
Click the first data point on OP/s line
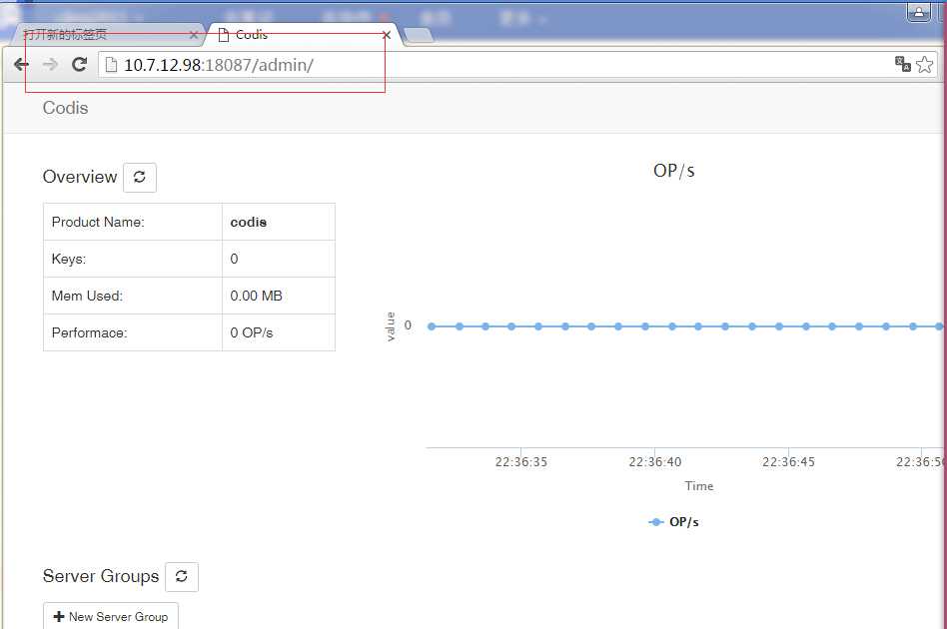click(x=432, y=326)
